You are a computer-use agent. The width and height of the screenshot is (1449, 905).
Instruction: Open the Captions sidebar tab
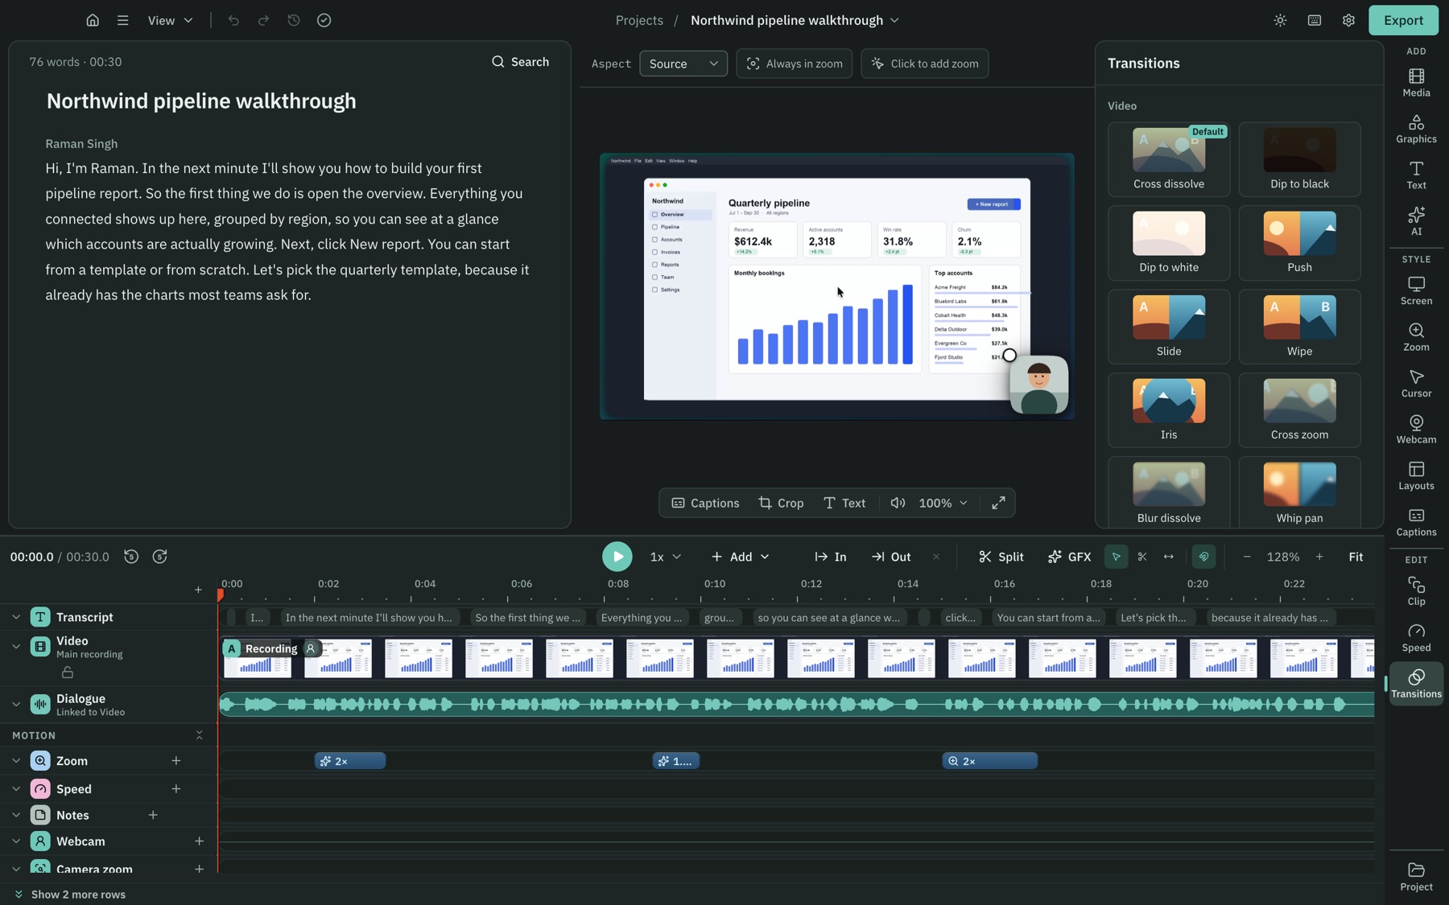[1416, 523]
